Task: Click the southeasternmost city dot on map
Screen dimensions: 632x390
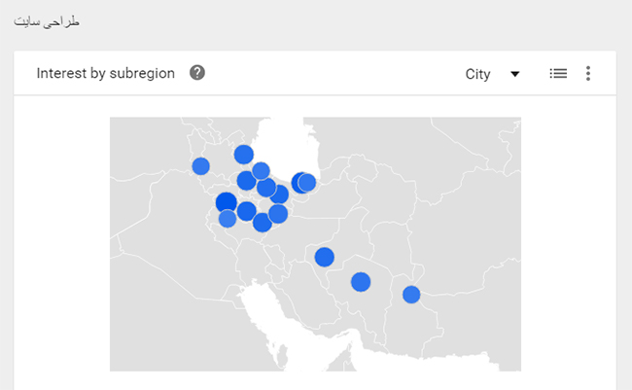Action: click(411, 294)
